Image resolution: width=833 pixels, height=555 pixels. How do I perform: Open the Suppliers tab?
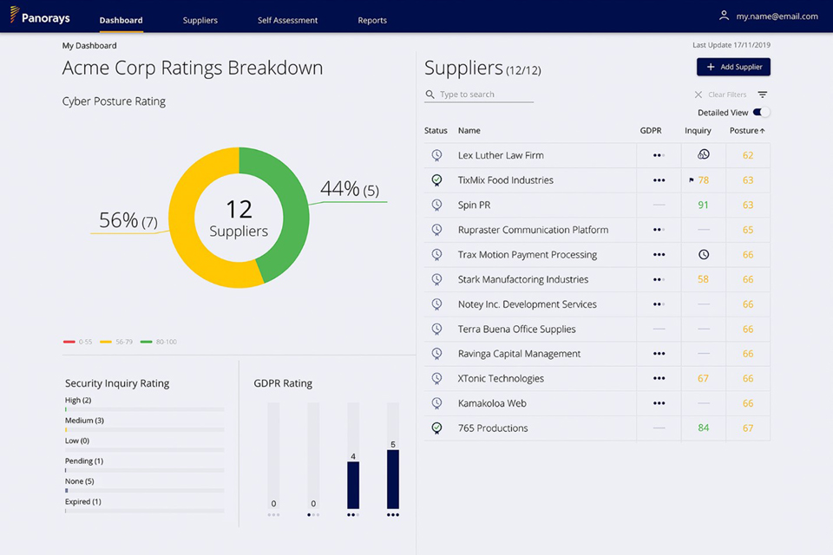[200, 20]
